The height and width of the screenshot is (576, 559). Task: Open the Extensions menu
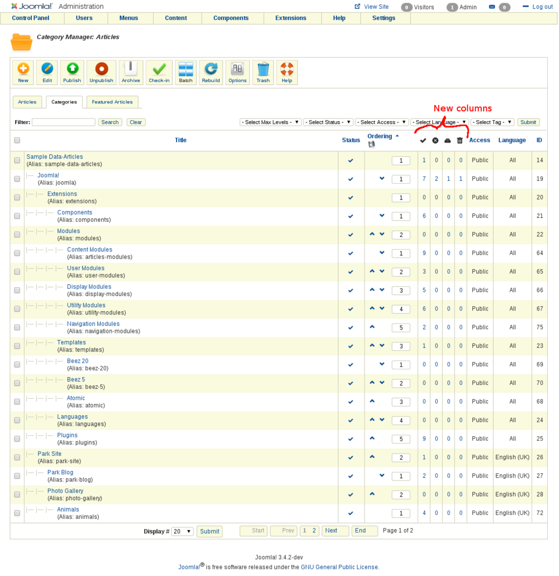coord(291,18)
